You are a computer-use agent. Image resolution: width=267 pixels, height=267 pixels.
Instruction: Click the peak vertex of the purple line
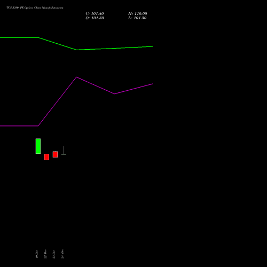(76, 77)
